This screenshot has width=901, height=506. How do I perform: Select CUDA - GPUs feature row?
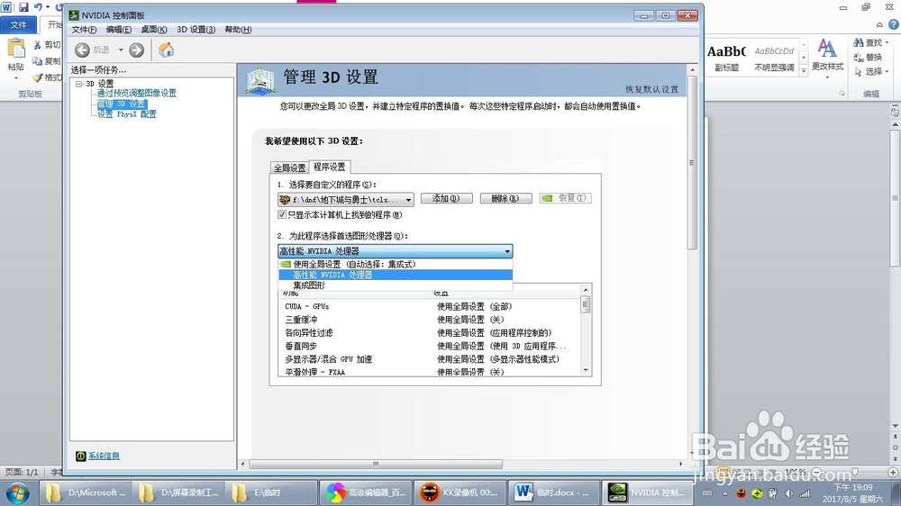click(429, 307)
